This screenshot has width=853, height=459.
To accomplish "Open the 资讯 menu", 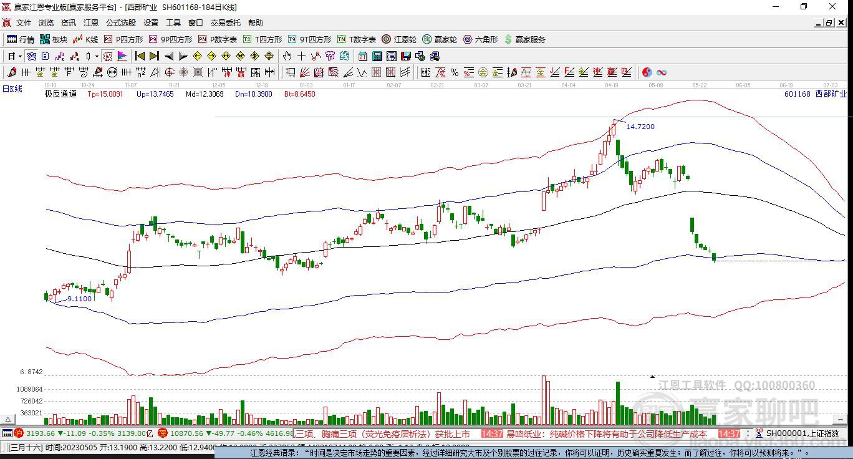I will [x=69, y=22].
